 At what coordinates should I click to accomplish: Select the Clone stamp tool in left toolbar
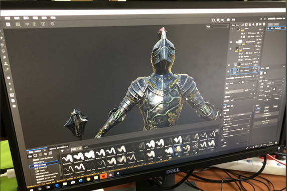pos(6,64)
